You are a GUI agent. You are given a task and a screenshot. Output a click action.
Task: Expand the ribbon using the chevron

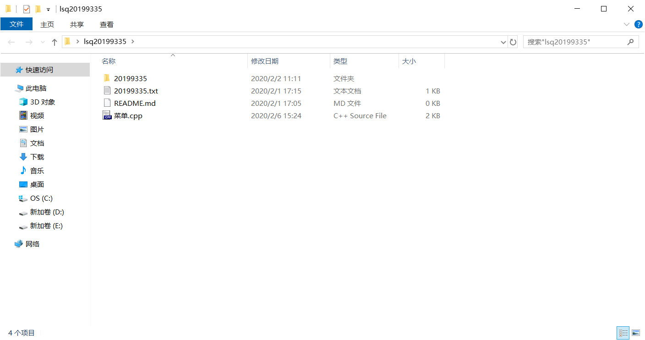click(627, 24)
